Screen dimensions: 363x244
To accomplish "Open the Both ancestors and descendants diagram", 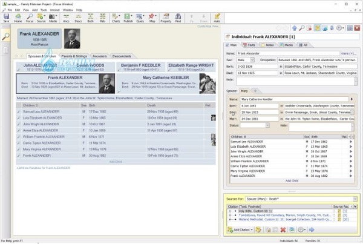I will [x=90, y=18].
